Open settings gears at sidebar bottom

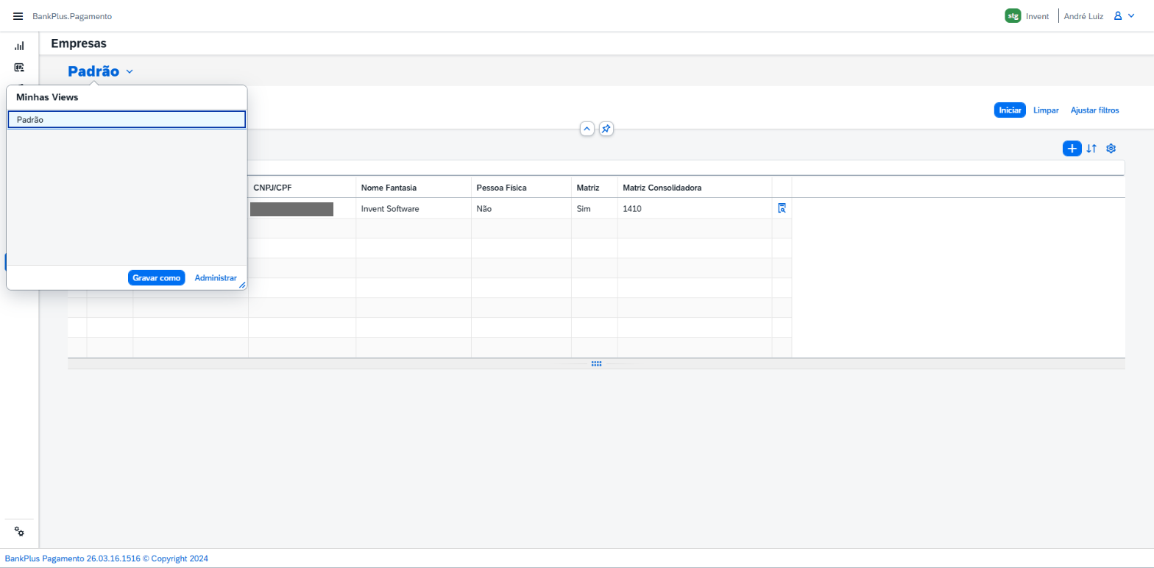click(x=20, y=532)
